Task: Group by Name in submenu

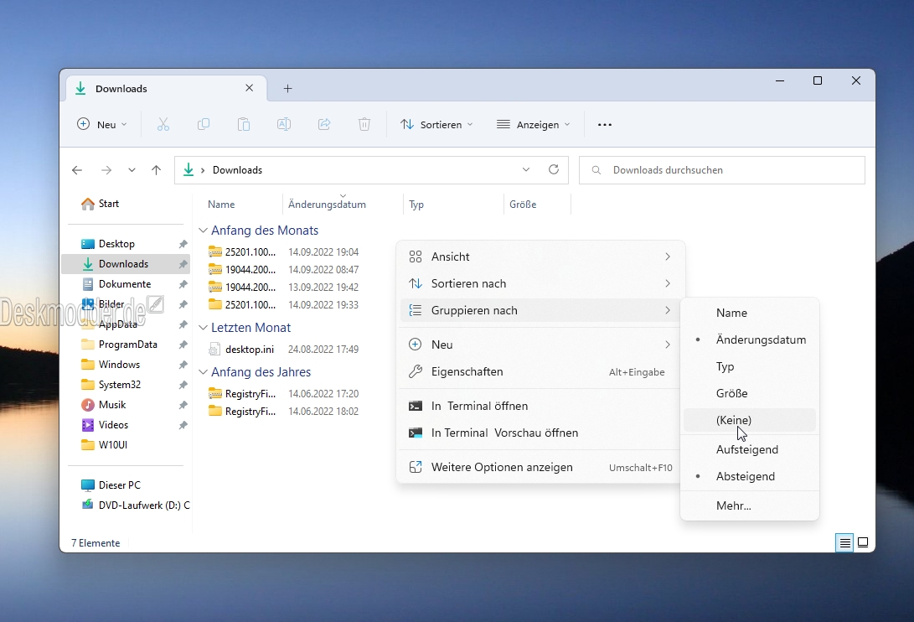Action: pos(750,313)
